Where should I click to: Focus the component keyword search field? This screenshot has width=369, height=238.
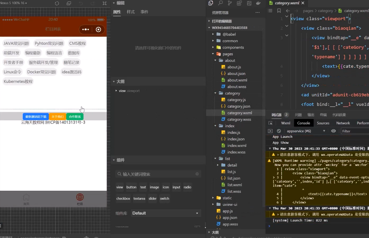(x=158, y=174)
